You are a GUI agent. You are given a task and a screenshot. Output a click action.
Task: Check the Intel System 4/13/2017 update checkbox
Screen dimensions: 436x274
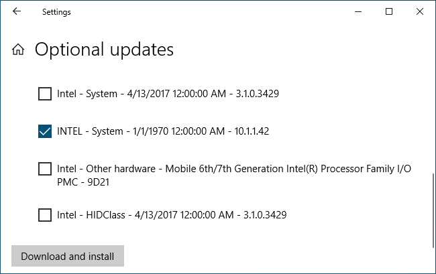coord(45,94)
